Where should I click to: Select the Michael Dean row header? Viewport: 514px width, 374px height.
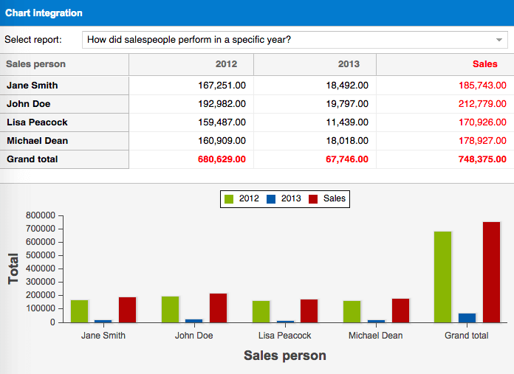pyautogui.click(x=64, y=141)
